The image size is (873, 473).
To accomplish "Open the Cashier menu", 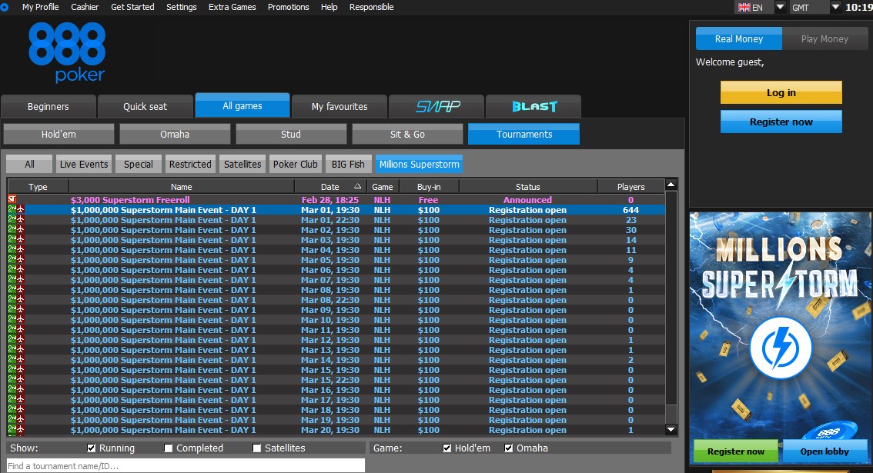I will tap(85, 7).
